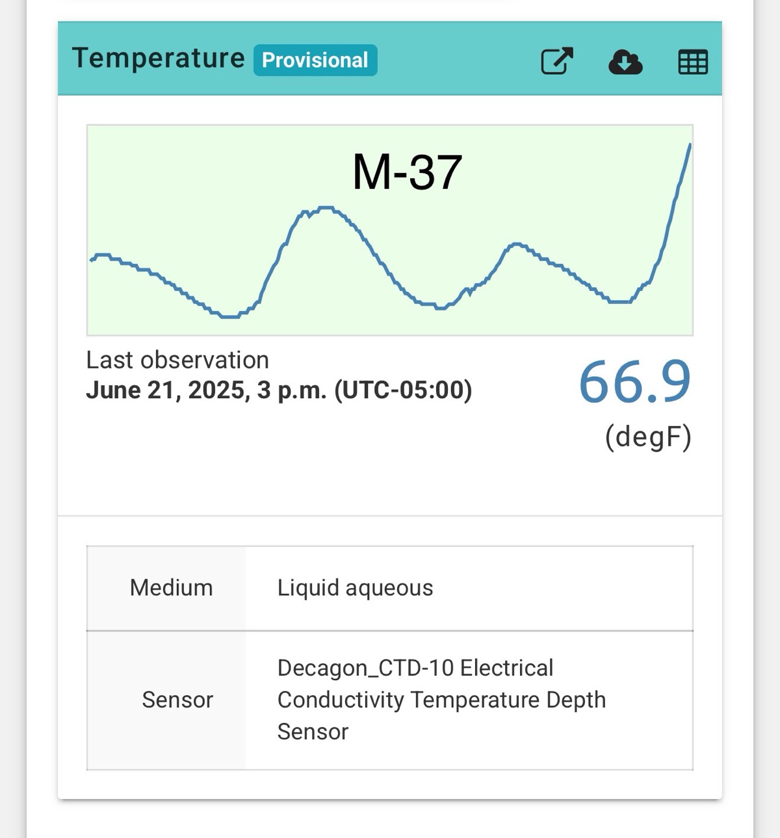
Task: Open the data table grid icon
Action: [693, 62]
